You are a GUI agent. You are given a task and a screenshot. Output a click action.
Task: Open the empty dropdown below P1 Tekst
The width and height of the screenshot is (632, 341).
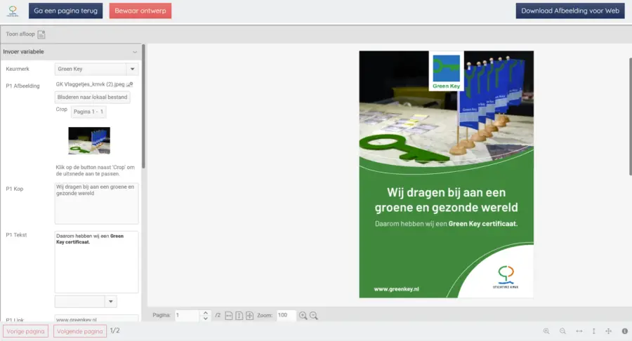point(110,301)
